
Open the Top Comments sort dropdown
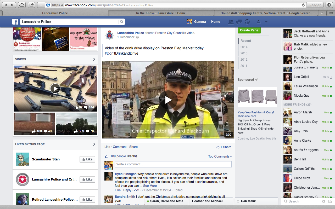pyautogui.click(x=220, y=156)
